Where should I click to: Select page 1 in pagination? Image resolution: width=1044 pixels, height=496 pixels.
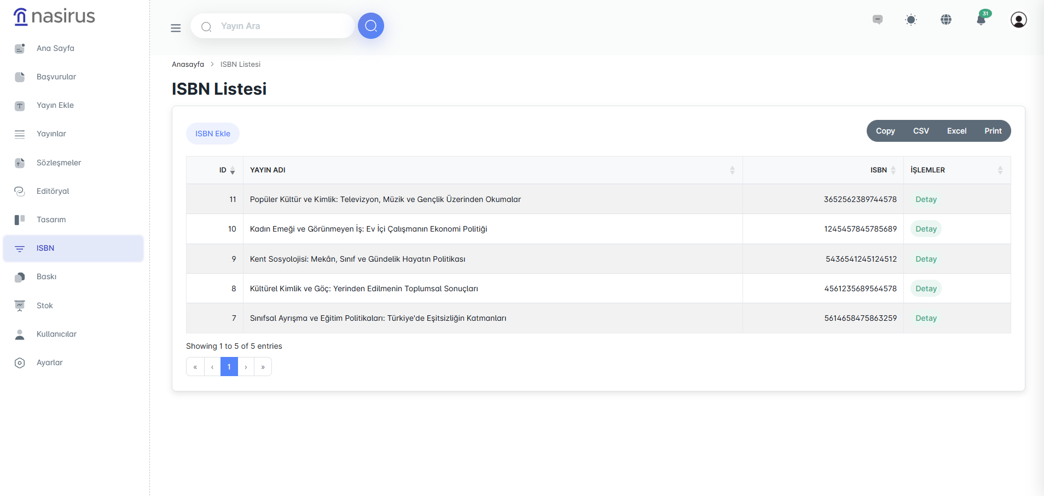(229, 367)
